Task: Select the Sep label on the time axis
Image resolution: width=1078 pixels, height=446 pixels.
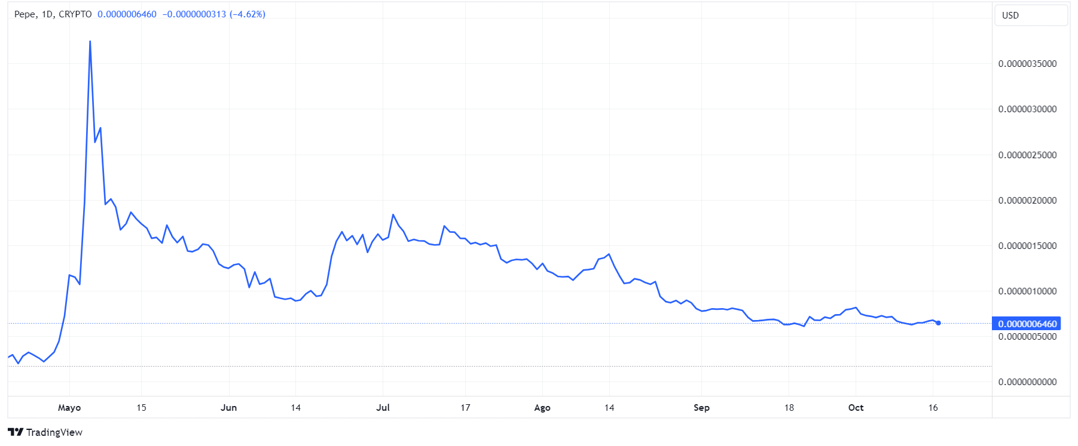Action: 701,408
